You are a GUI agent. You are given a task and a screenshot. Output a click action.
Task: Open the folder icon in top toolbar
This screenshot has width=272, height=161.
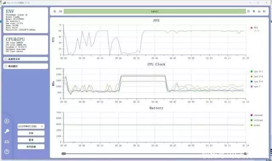(x=264, y=11)
